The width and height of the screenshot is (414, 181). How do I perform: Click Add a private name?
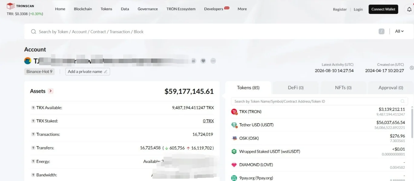click(87, 72)
